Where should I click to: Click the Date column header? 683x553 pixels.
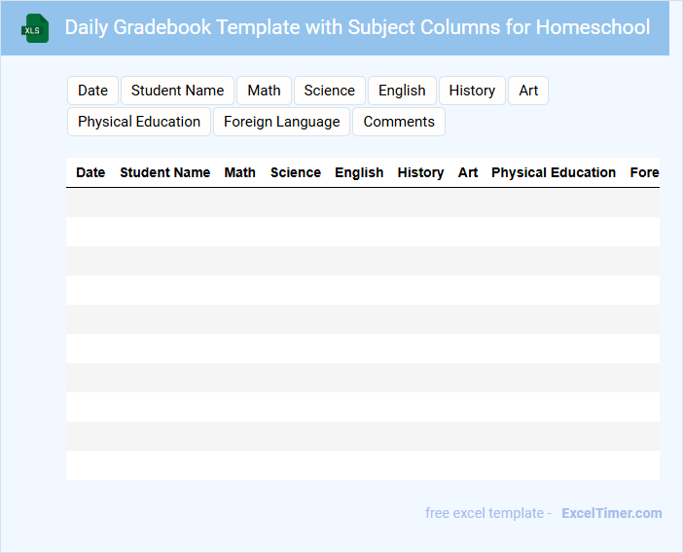[90, 172]
